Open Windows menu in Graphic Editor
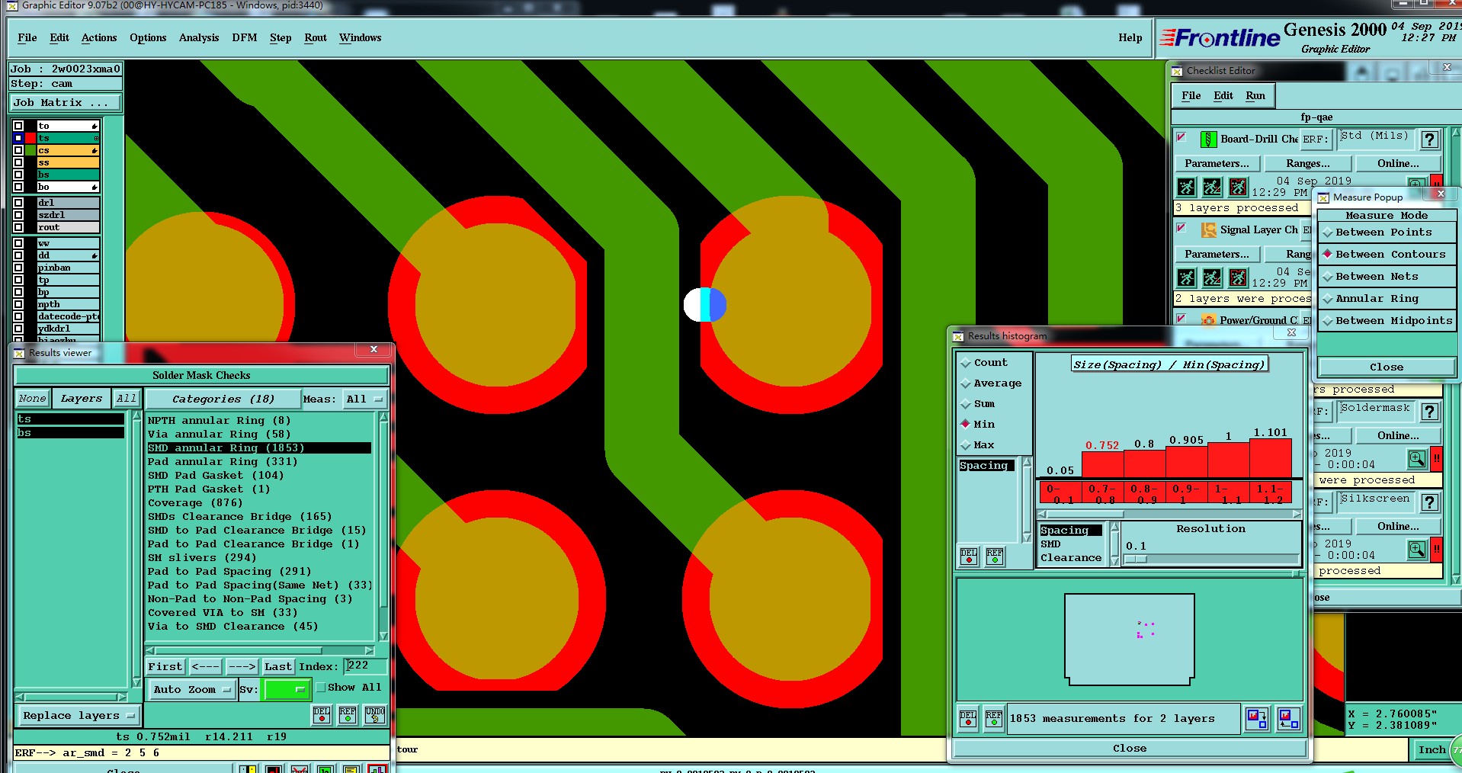The image size is (1462, 773). click(361, 37)
